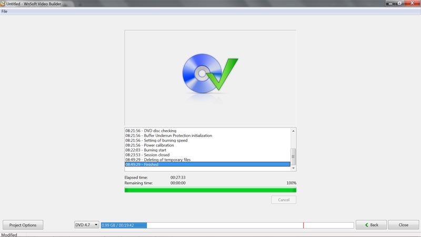
Task: Open Project Options
Action: (23, 225)
